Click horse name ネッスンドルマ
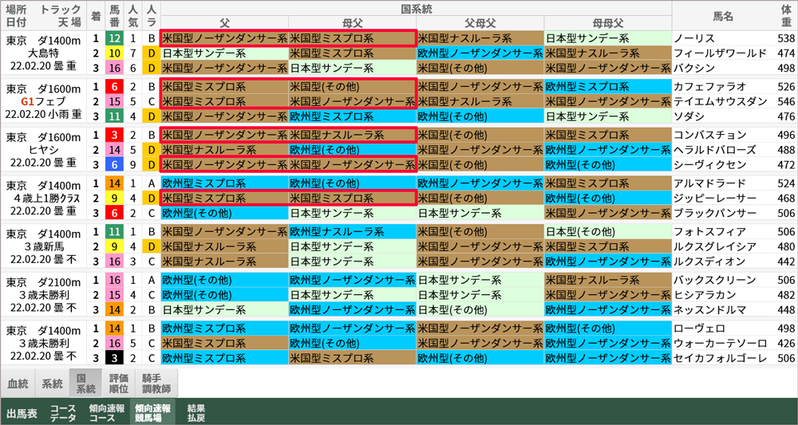Viewport: 798px width, 425px height. pyautogui.click(x=709, y=309)
